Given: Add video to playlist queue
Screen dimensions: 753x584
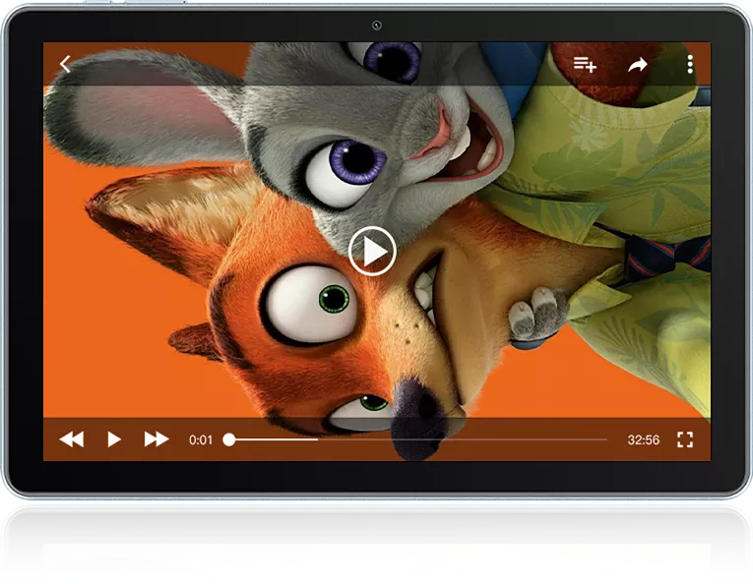Looking at the screenshot, I should tap(585, 65).
